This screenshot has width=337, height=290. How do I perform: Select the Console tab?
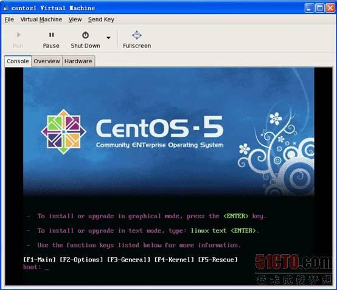tap(18, 61)
